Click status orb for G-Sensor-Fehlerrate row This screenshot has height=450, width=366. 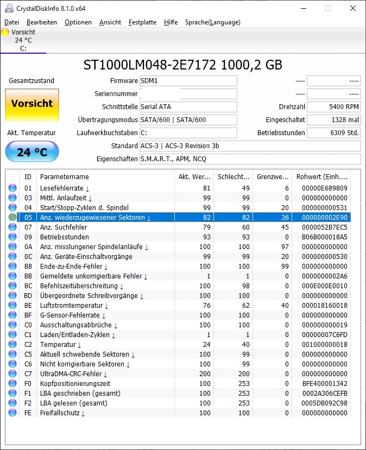[x=12, y=315]
